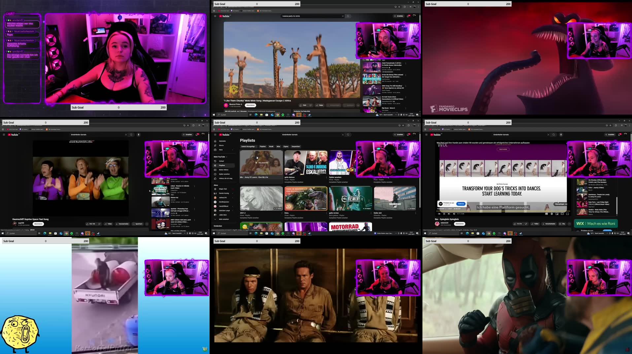Like the Raumschiff Suprise Space Taxi Song video
This screenshot has height=354, width=632.
[90, 224]
